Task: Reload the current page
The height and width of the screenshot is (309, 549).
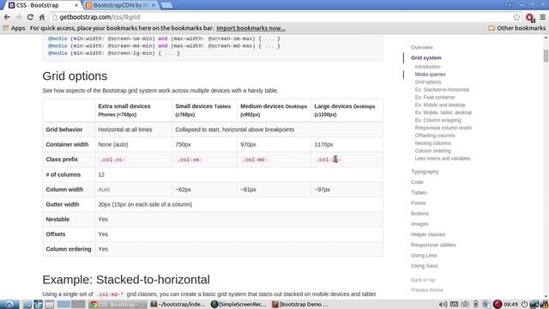Action: [x=31, y=17]
